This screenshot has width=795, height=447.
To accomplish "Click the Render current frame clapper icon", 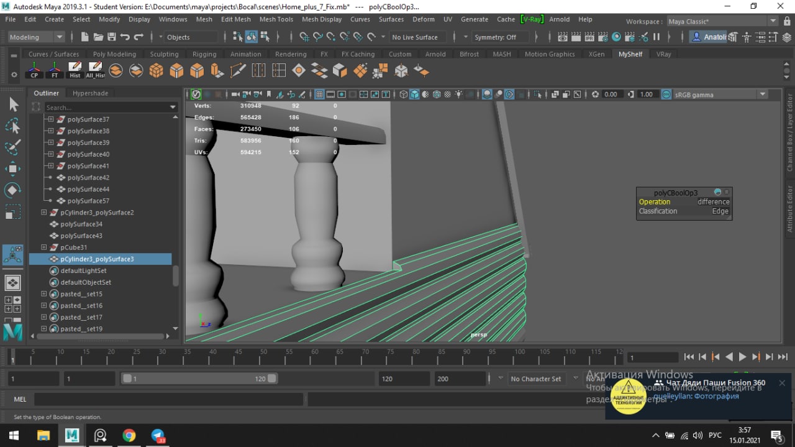I will coord(575,37).
